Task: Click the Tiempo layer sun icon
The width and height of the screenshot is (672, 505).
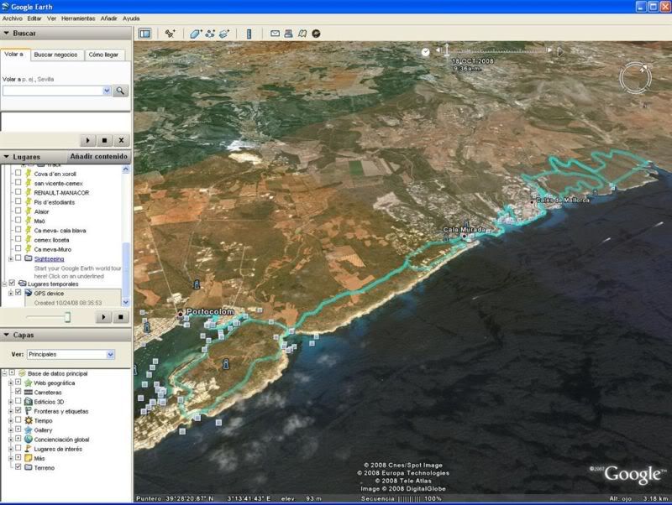Action: pos(29,420)
